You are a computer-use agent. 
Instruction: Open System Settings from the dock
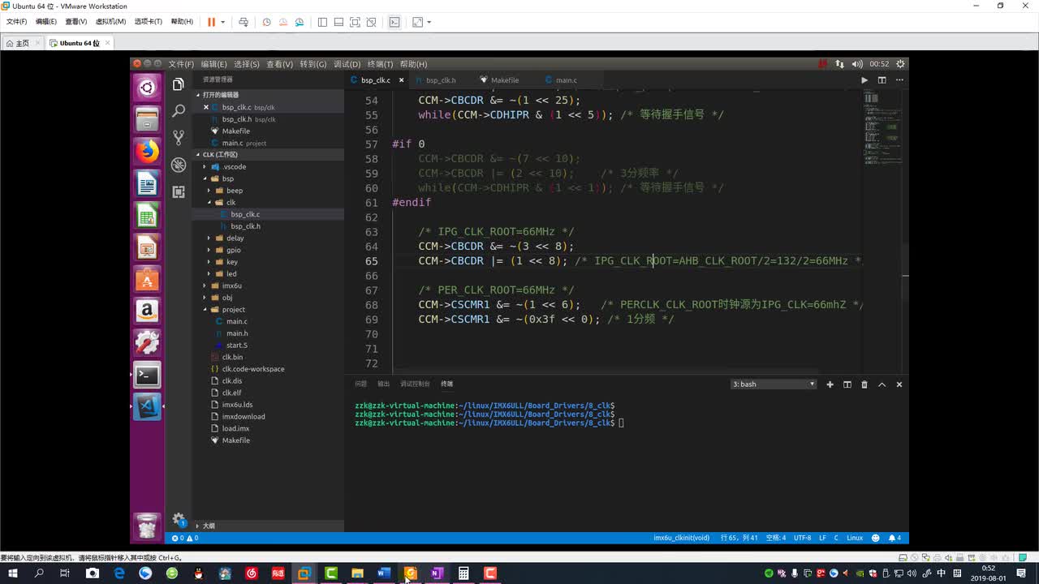(147, 342)
